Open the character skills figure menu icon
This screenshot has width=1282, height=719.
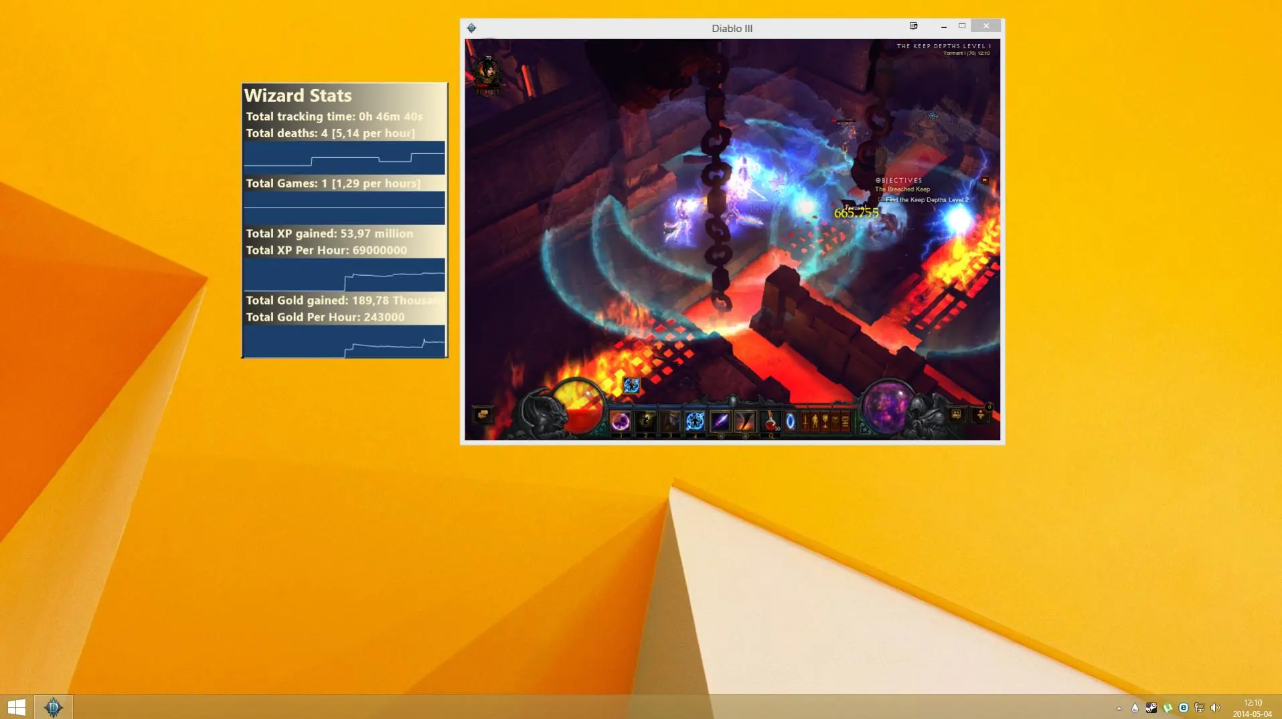(815, 422)
